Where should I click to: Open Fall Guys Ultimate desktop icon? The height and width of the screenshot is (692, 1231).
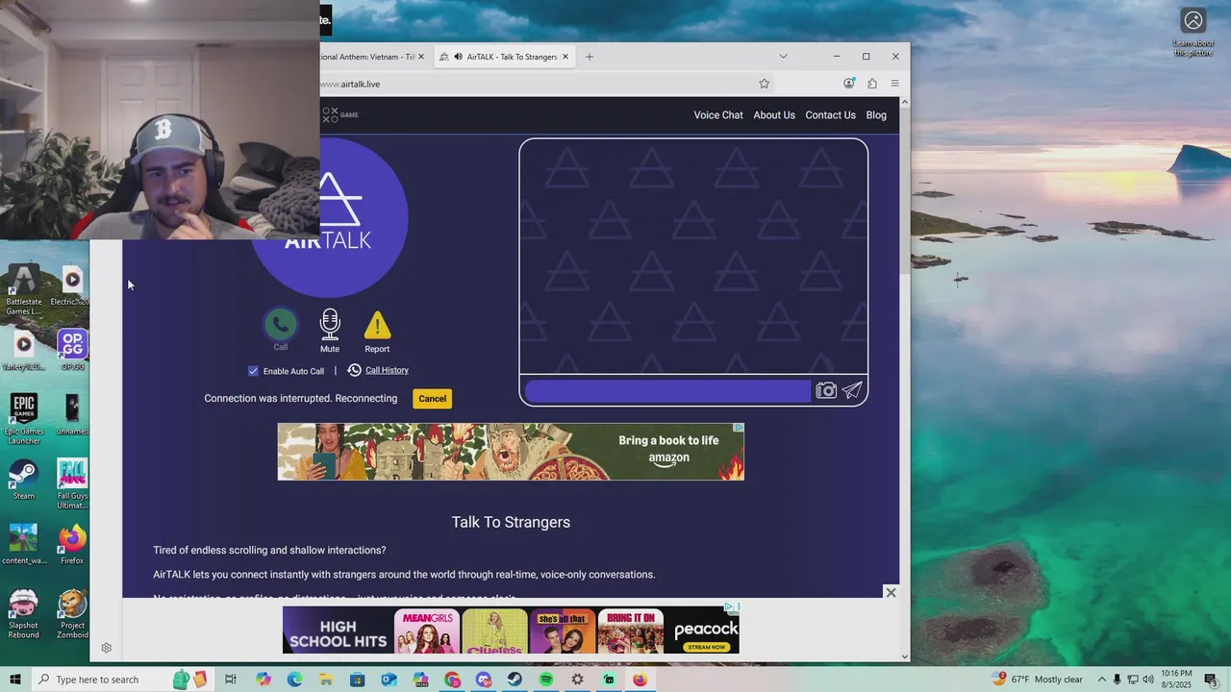click(x=72, y=483)
